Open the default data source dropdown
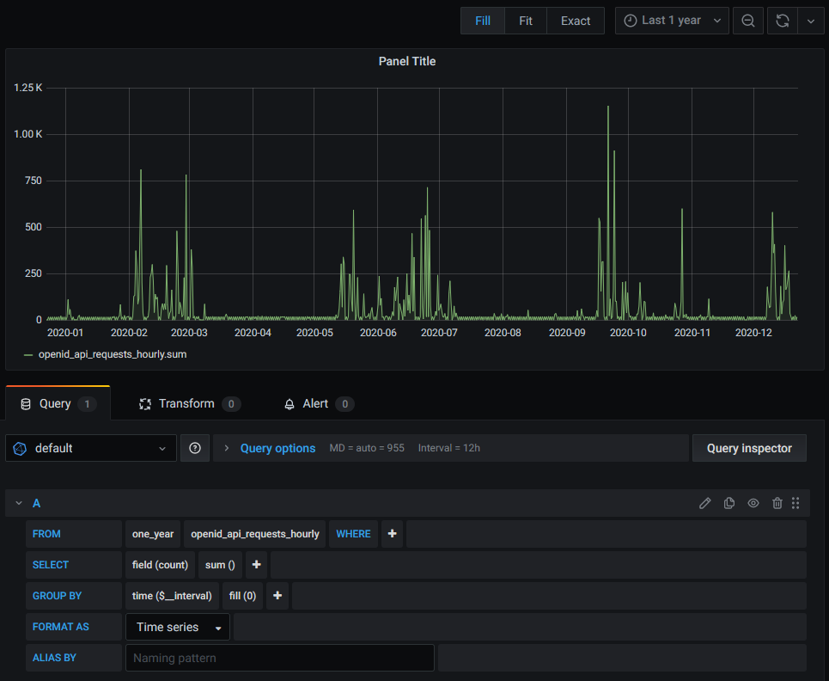 pos(91,448)
